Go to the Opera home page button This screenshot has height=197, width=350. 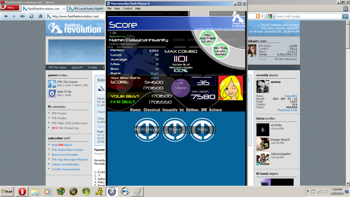pyautogui.click(x=40, y=16)
